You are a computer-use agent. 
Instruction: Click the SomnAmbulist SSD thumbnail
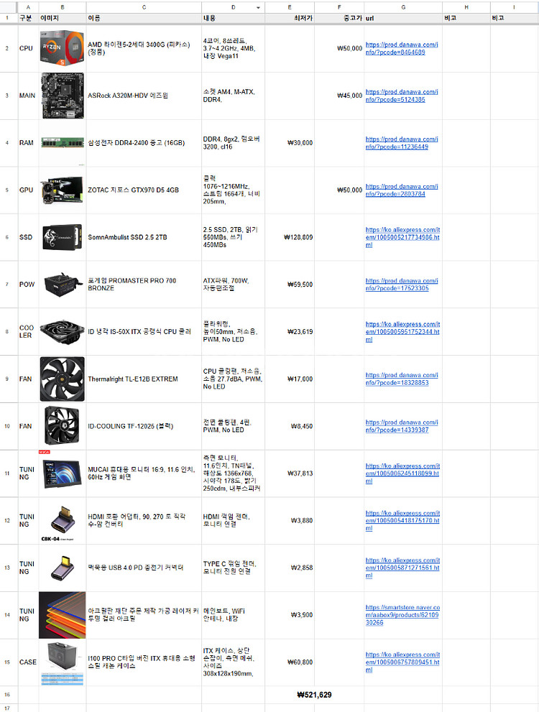tap(63, 237)
